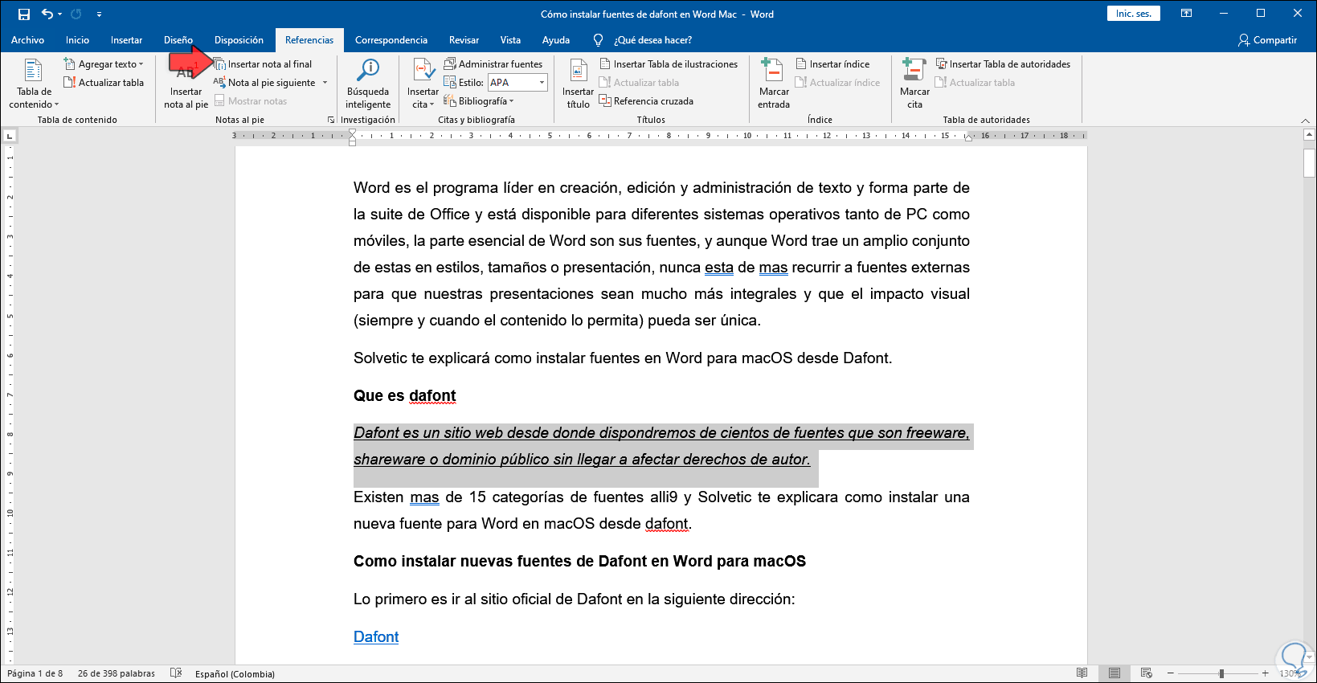Open the Revisar tab

(x=464, y=40)
